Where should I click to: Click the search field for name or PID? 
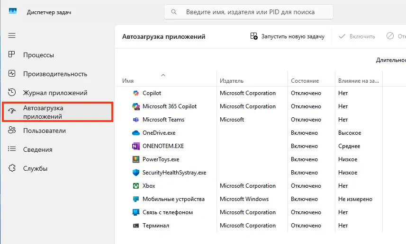coord(250,12)
